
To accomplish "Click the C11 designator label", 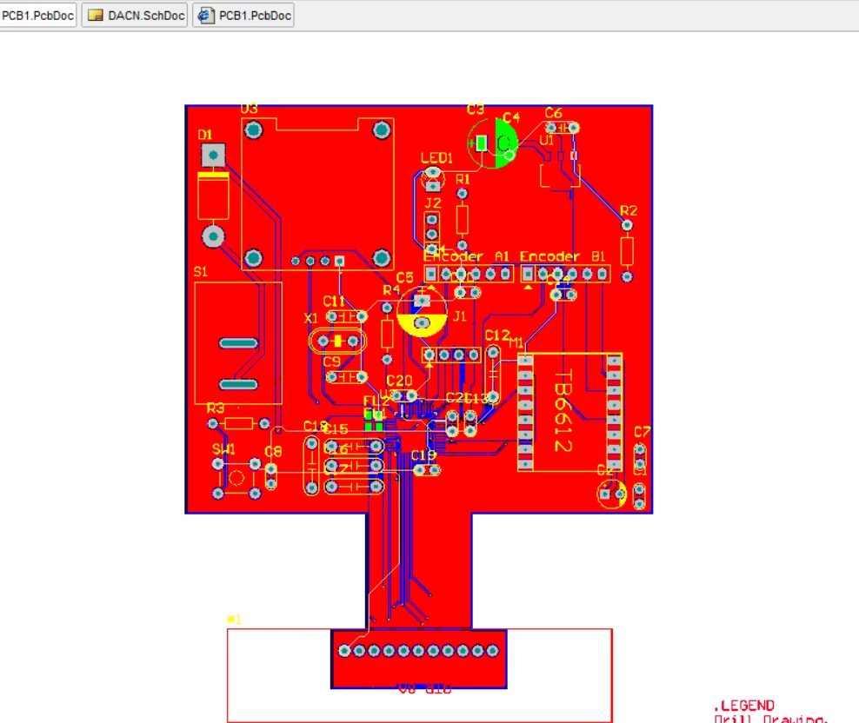I will tap(334, 302).
